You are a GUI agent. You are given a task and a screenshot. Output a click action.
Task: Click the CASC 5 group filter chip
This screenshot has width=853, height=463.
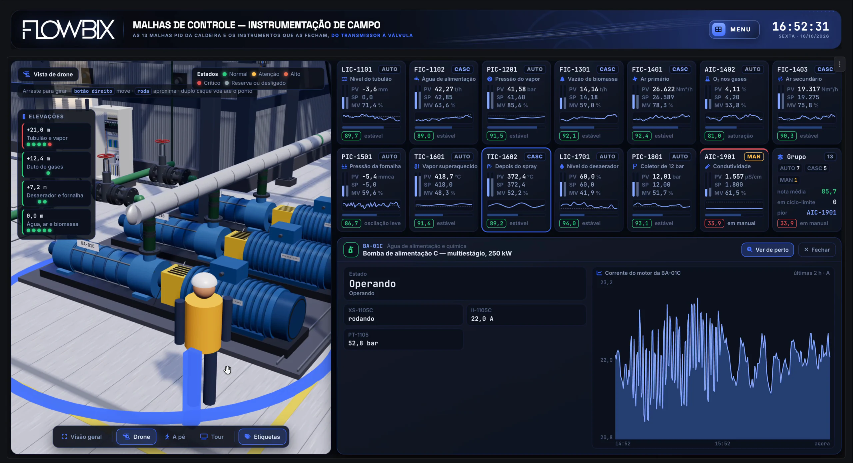(x=817, y=168)
